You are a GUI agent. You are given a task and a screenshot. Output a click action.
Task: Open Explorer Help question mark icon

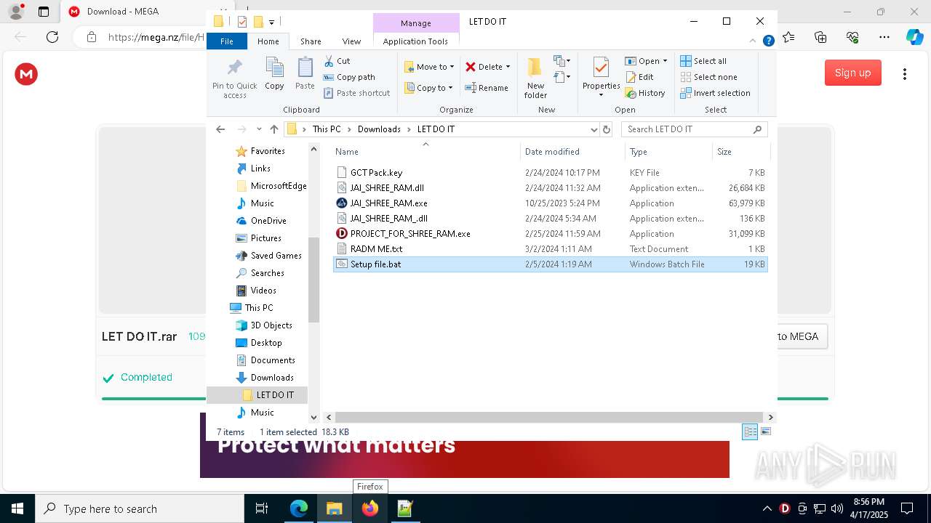[768, 41]
